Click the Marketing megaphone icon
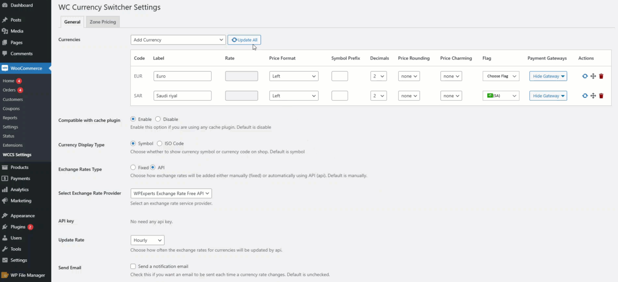The width and height of the screenshot is (618, 282). coord(5,201)
